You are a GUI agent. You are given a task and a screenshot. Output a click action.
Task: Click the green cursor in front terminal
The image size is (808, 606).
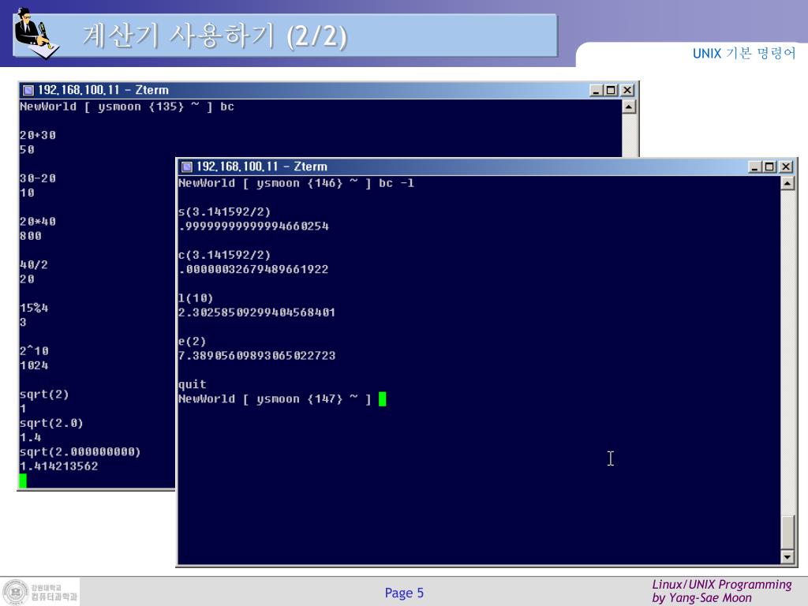(382, 398)
